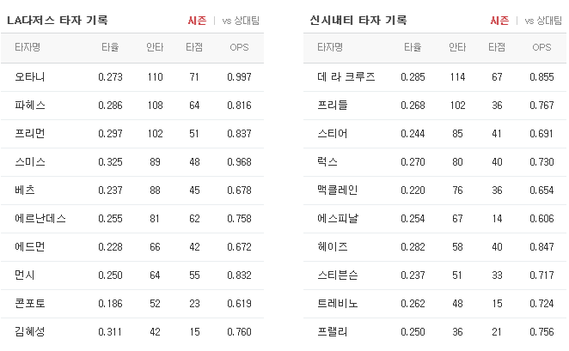Select 프리들 batter name
Image resolution: width=569 pixels, height=351 pixels.
pos(333,105)
